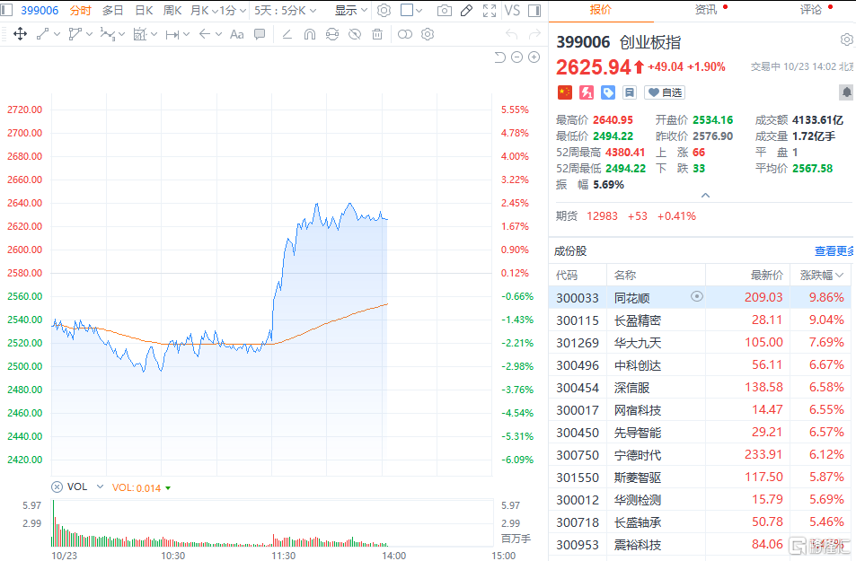Reset chart zoom with curved arrow

(x=499, y=57)
